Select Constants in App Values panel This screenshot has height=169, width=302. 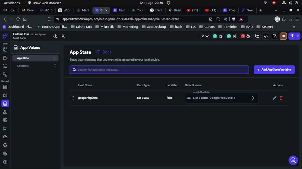[23, 66]
